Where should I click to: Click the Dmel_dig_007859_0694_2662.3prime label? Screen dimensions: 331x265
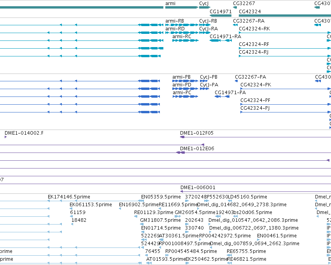pyautogui.click(x=255, y=244)
